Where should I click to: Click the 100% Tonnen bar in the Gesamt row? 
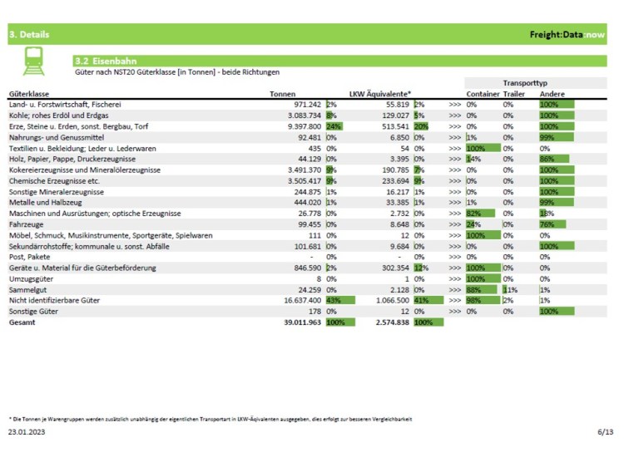(340, 322)
